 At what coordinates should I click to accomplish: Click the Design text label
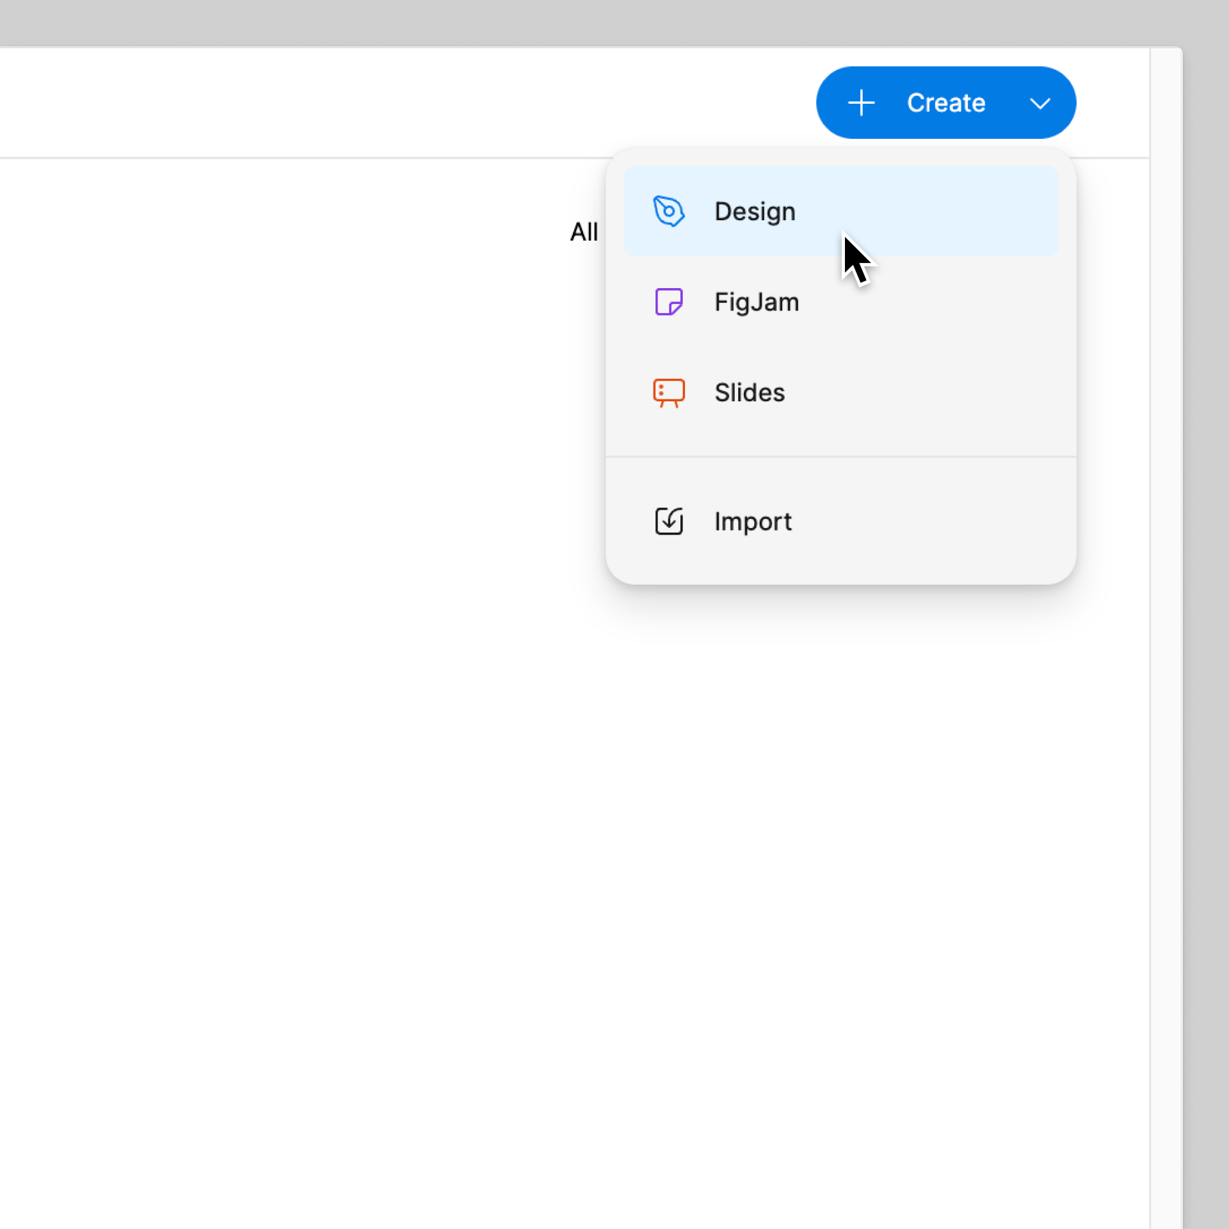pyautogui.click(x=755, y=211)
